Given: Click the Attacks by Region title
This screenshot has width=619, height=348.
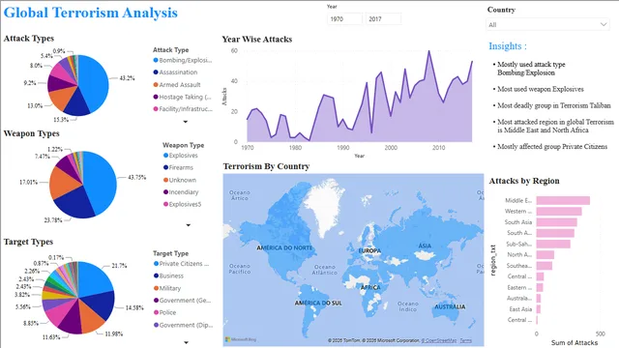Looking at the screenshot, I should coord(524,181).
